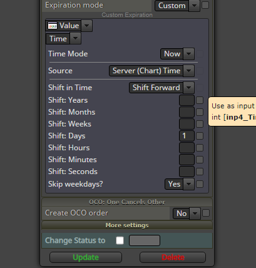Click the red Delete button

(x=173, y=257)
